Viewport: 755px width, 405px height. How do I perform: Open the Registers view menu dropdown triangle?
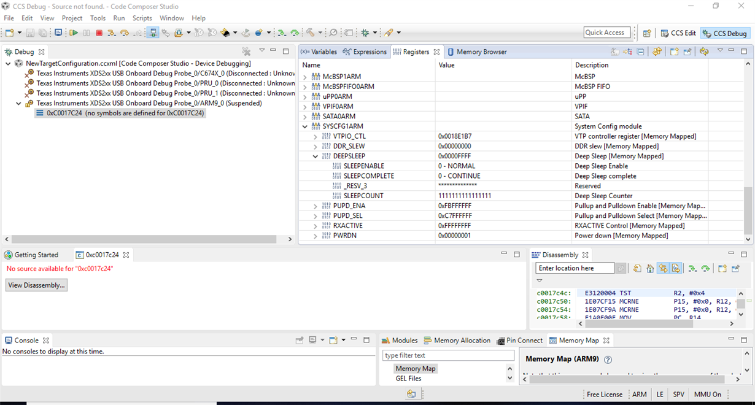click(x=720, y=50)
